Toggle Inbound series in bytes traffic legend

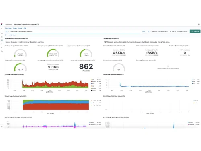point(191,122)
